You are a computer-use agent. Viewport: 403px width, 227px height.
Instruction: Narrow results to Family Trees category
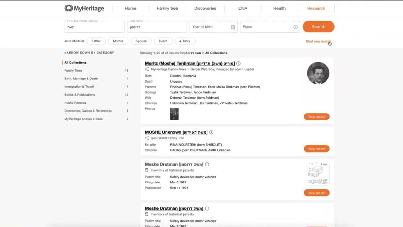pyautogui.click(x=73, y=71)
